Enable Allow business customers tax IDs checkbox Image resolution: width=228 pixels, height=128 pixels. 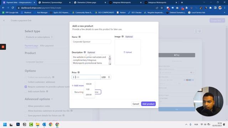click(x=26, y=111)
